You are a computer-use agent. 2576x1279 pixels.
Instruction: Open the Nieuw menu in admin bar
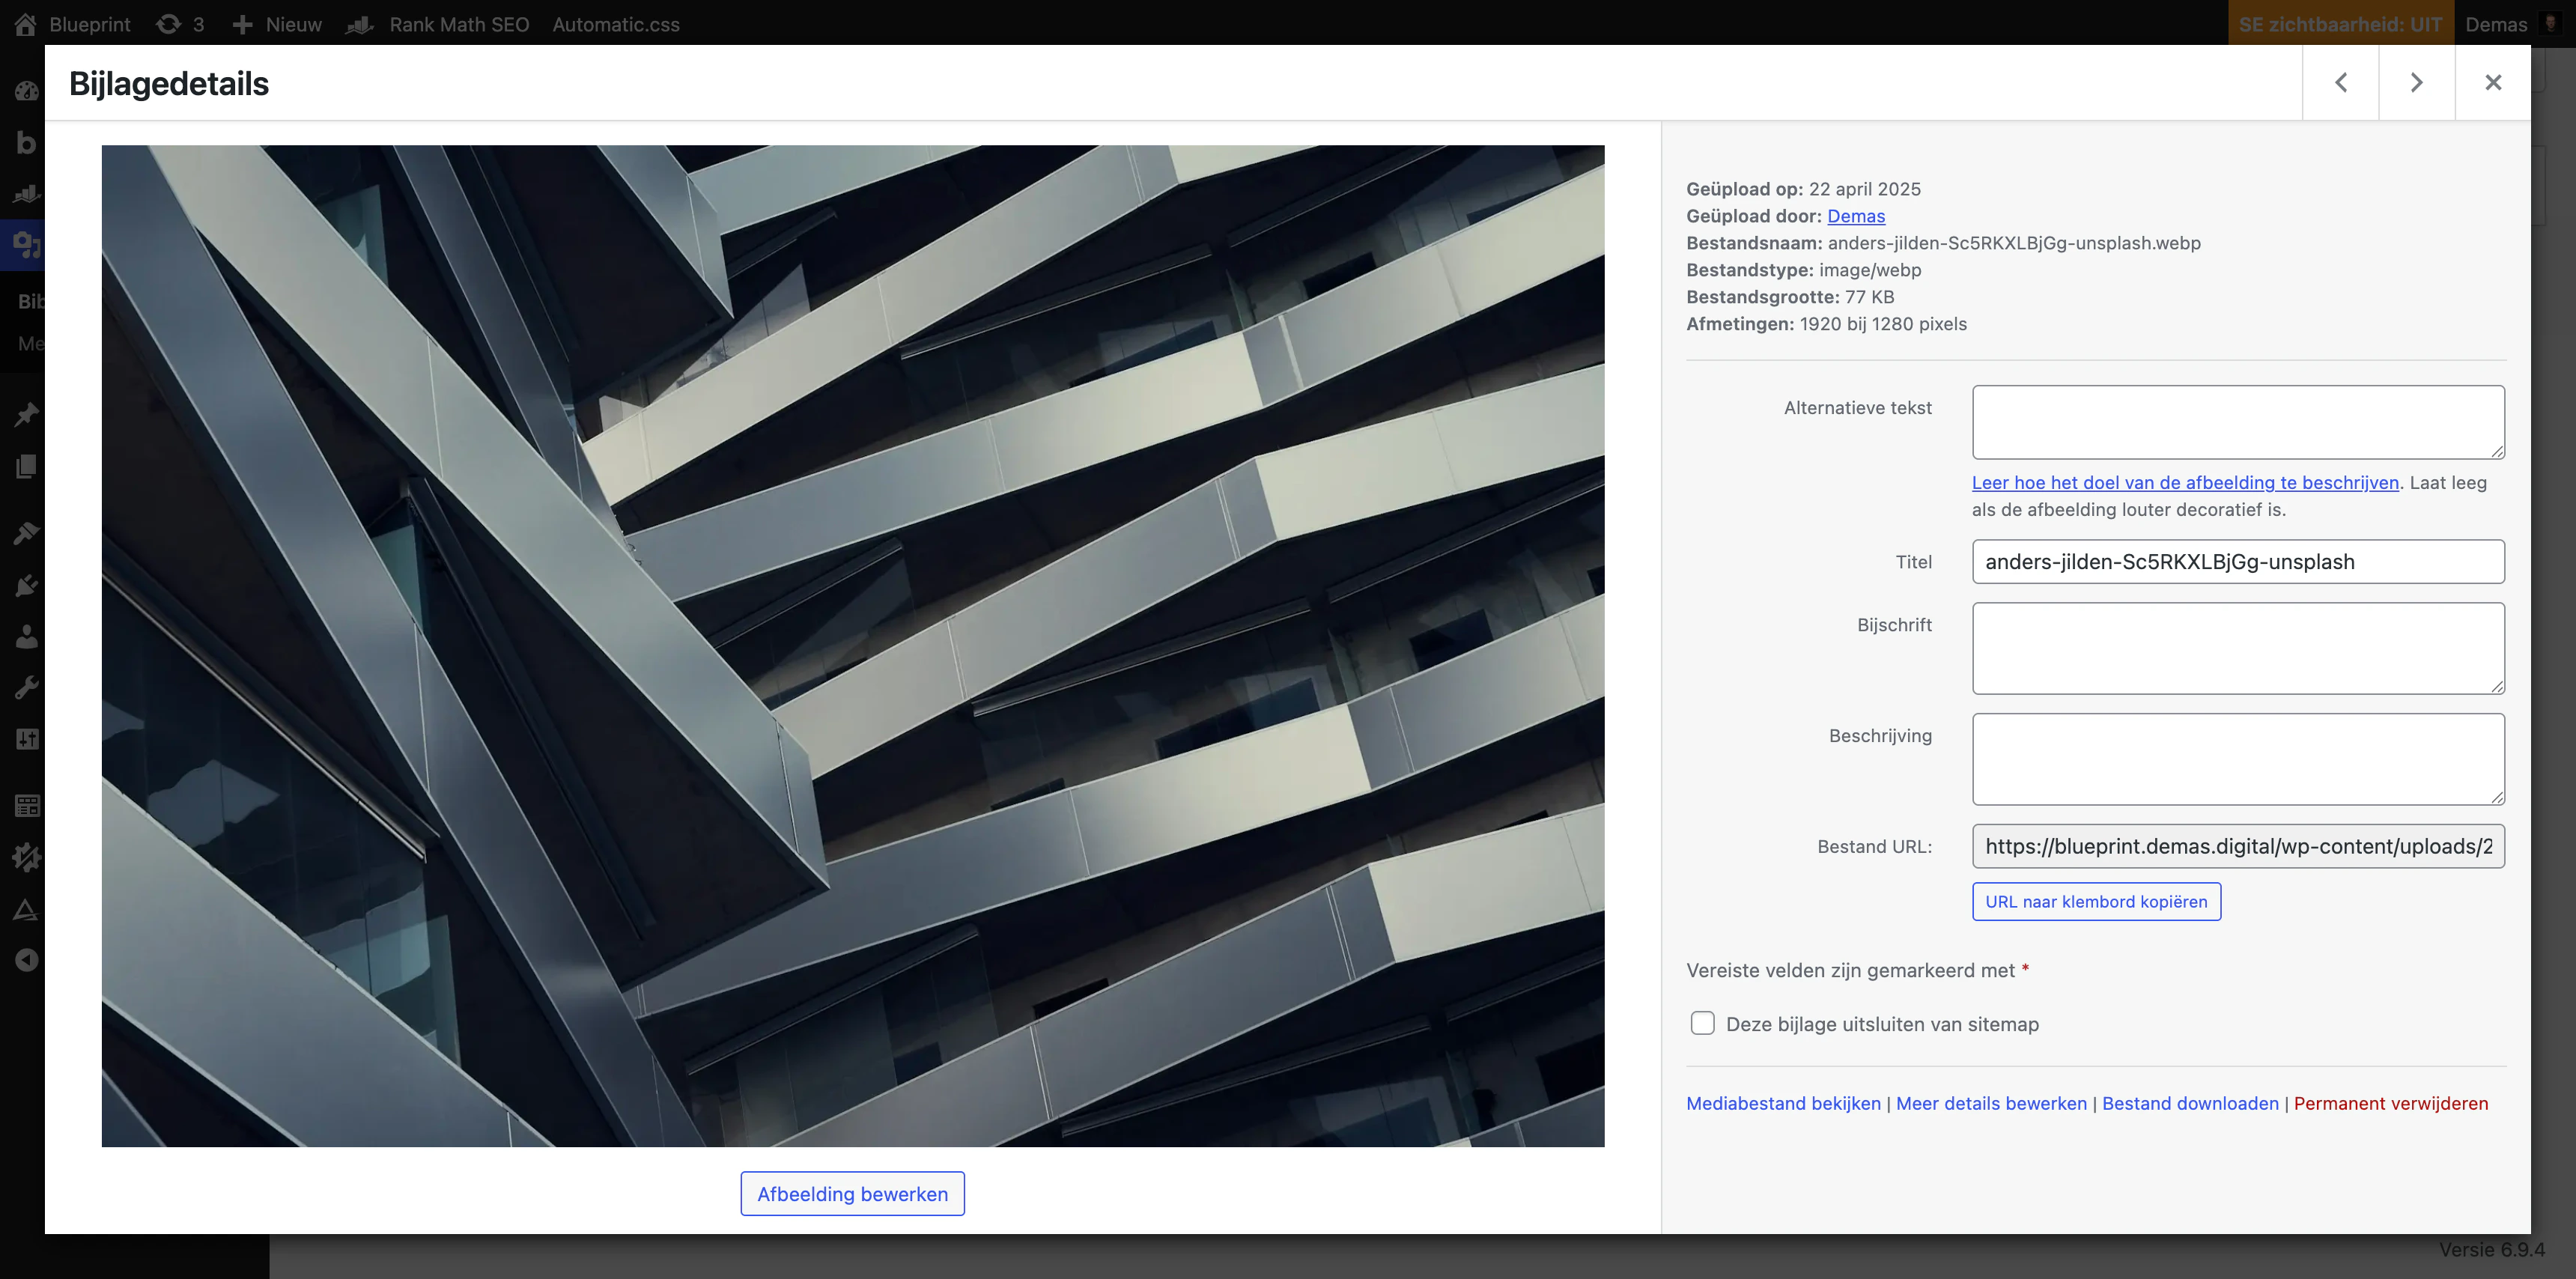click(x=277, y=24)
